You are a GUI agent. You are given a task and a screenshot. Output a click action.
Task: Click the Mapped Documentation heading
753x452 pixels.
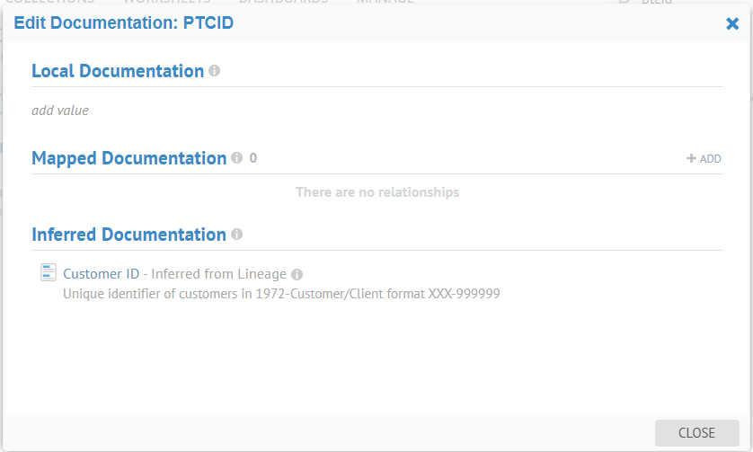[128, 158]
